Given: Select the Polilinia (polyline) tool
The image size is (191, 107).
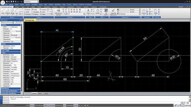Looking at the screenshot, I should pyautogui.click(x=7, y=11).
